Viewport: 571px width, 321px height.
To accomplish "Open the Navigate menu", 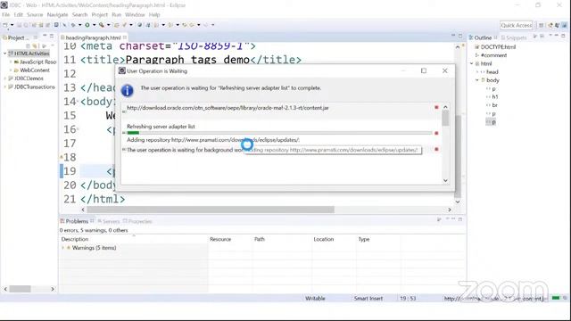I will 57,14.
